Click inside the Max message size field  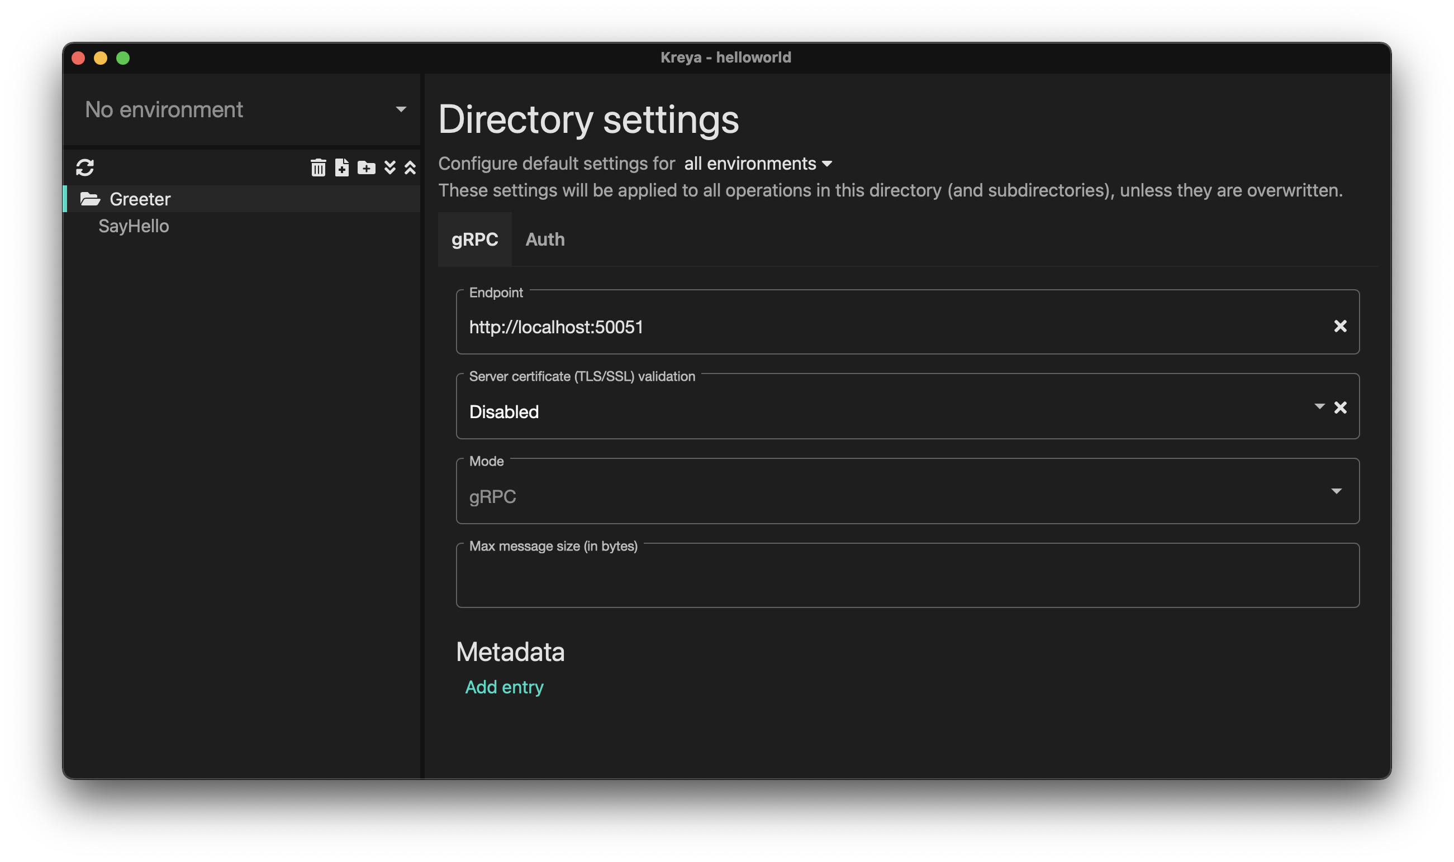pos(907,580)
